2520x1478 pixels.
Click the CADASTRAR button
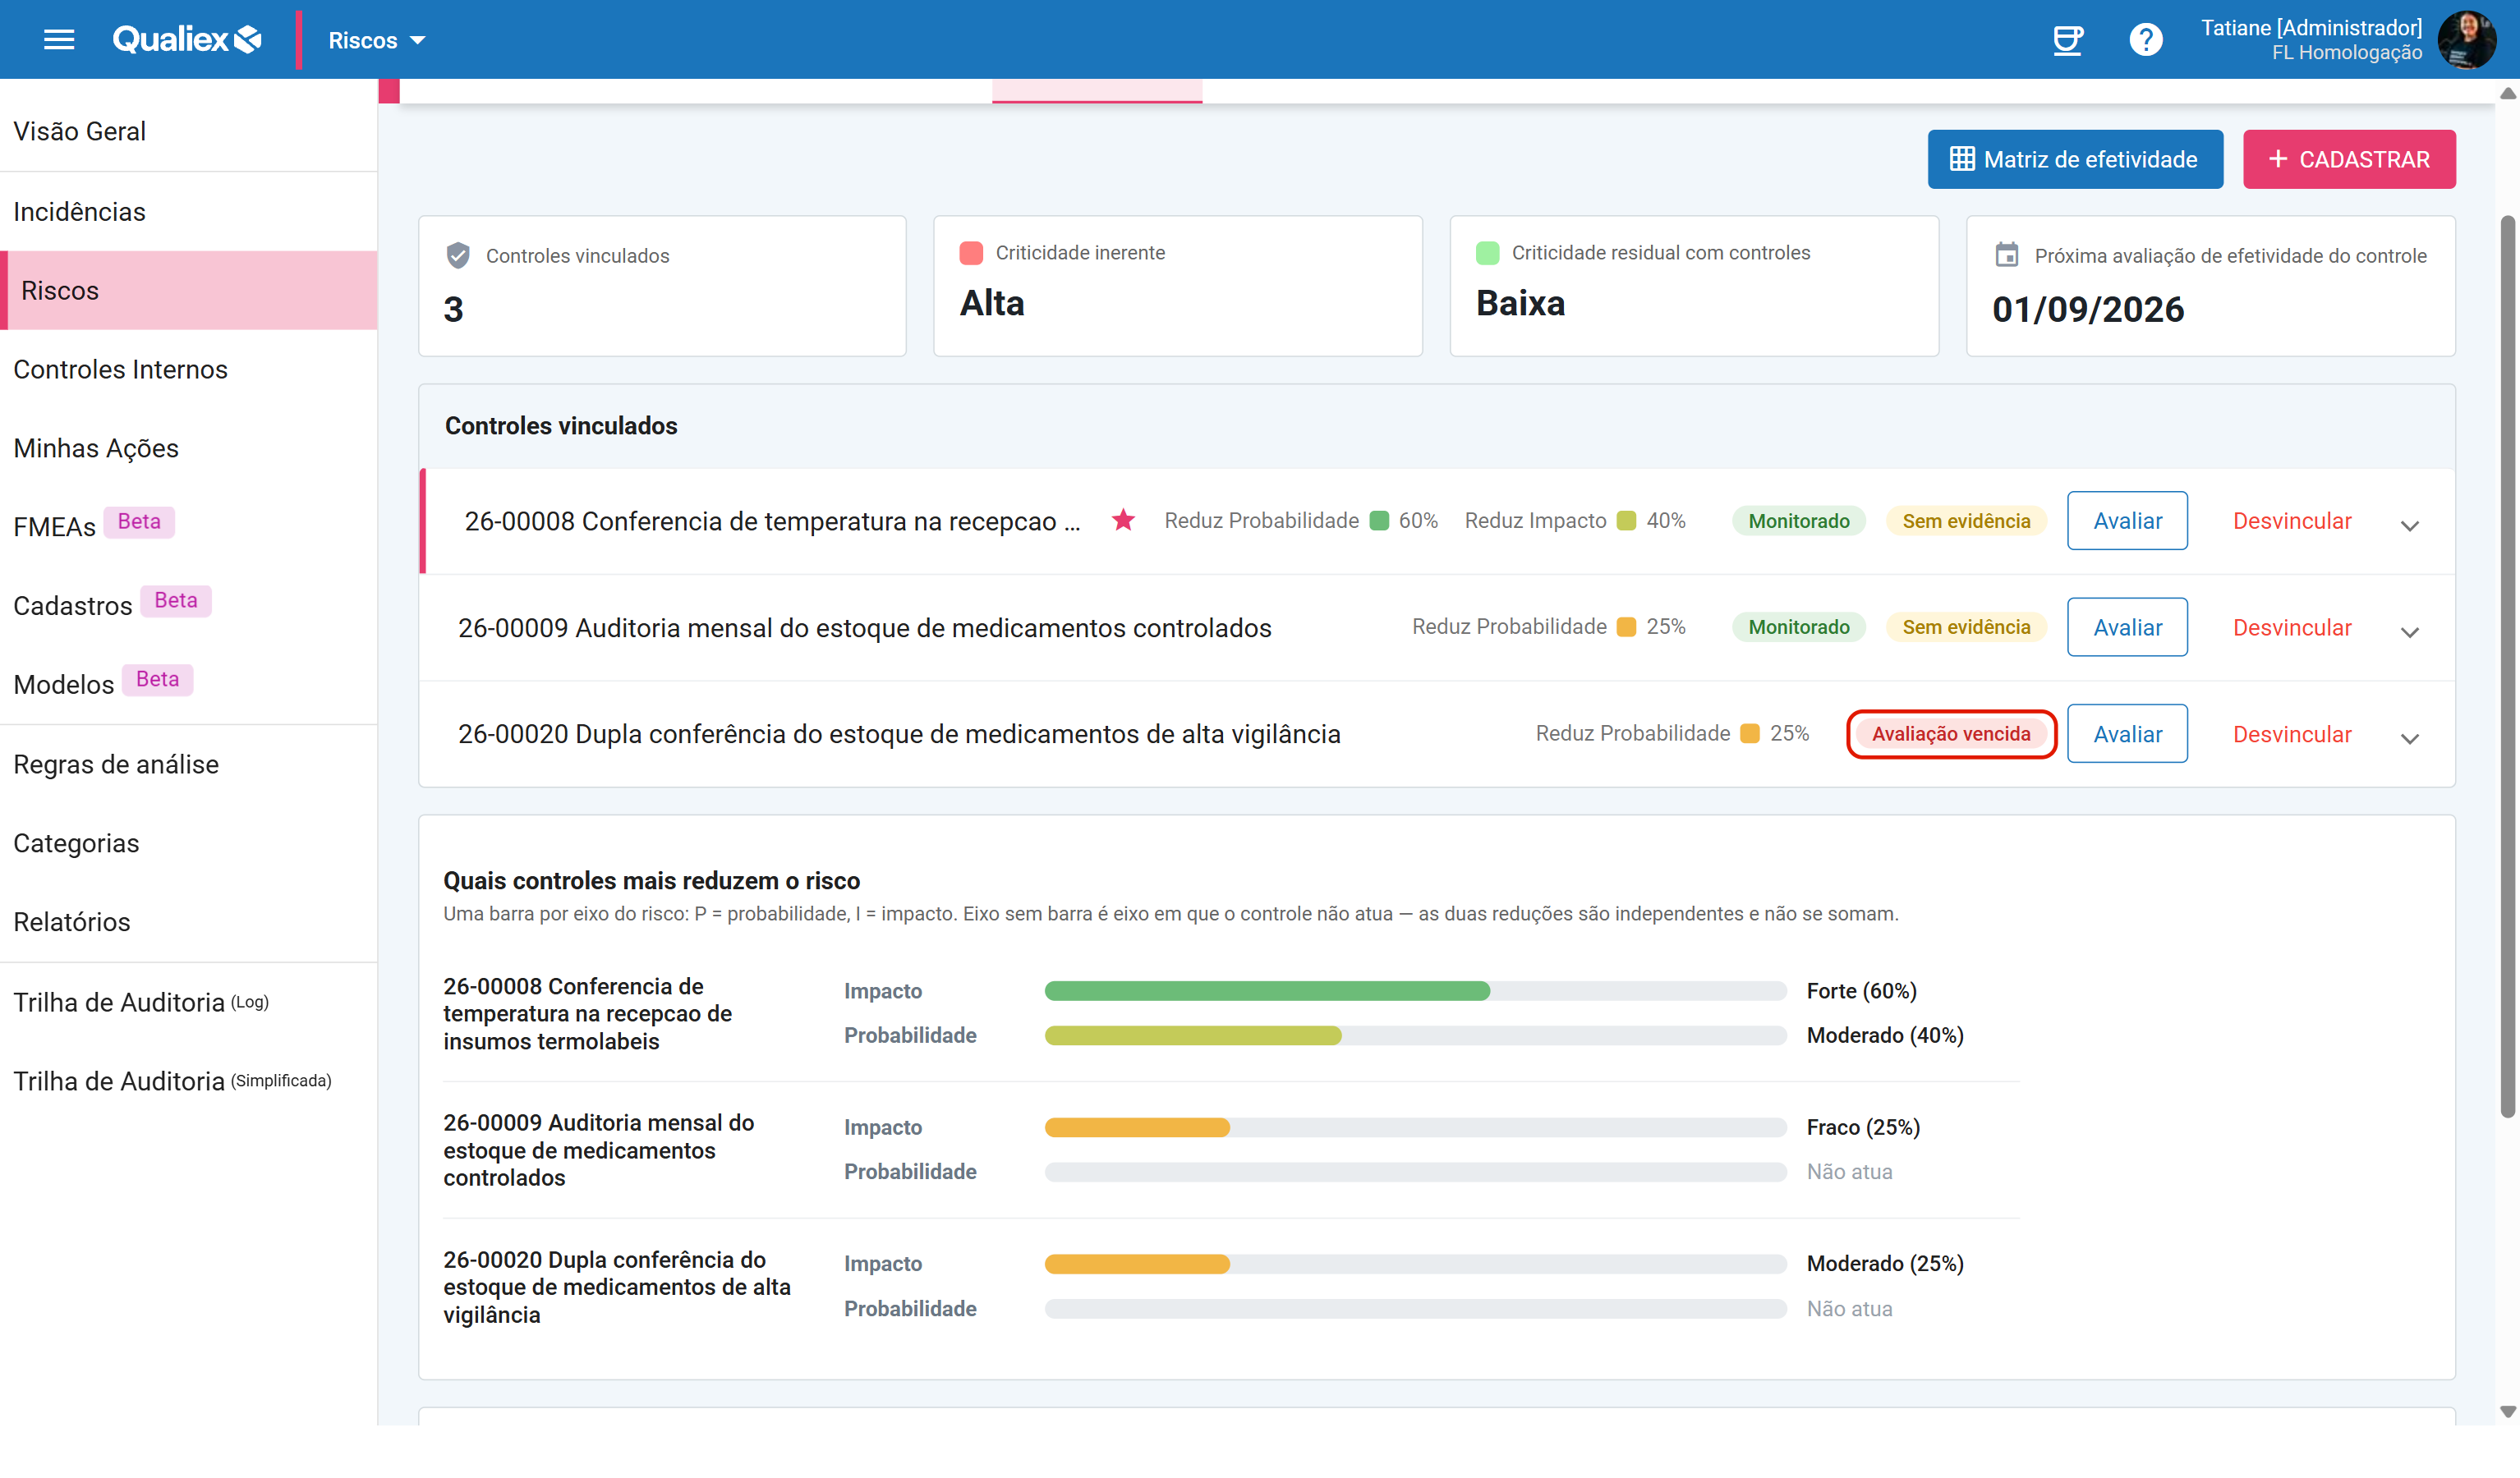2348,159
